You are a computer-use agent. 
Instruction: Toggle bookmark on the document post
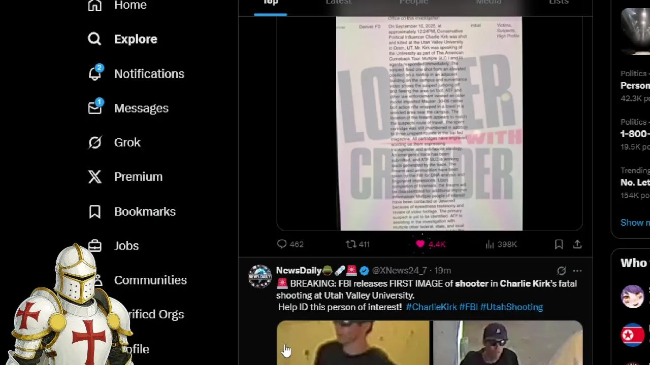(x=559, y=244)
